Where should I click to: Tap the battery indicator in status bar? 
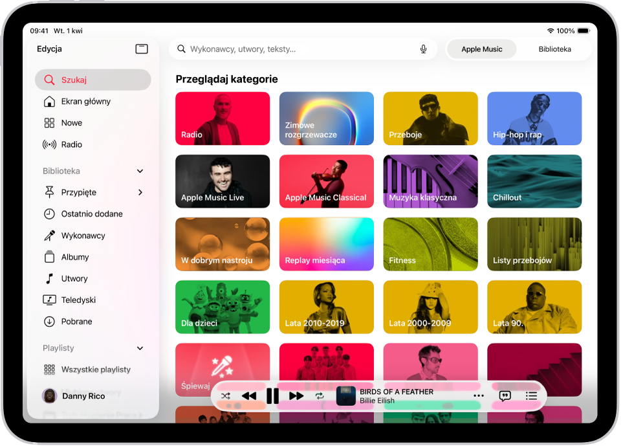coord(584,30)
